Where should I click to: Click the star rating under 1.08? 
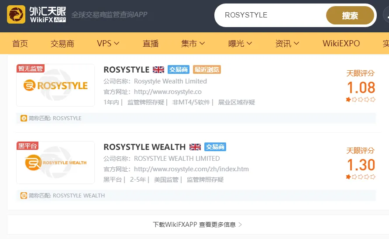point(361,100)
